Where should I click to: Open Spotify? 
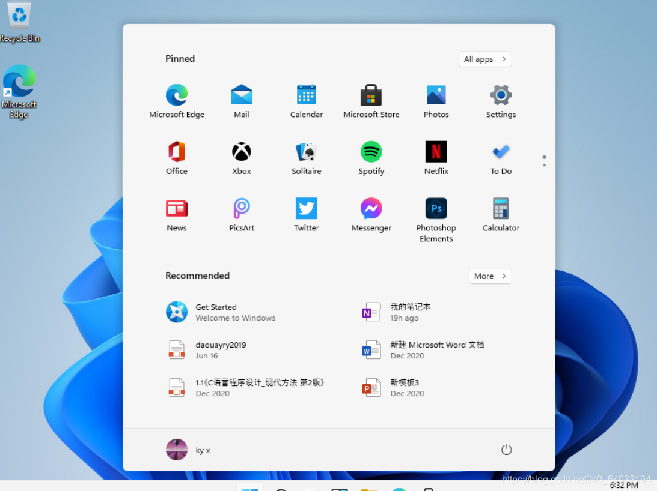pyautogui.click(x=371, y=158)
